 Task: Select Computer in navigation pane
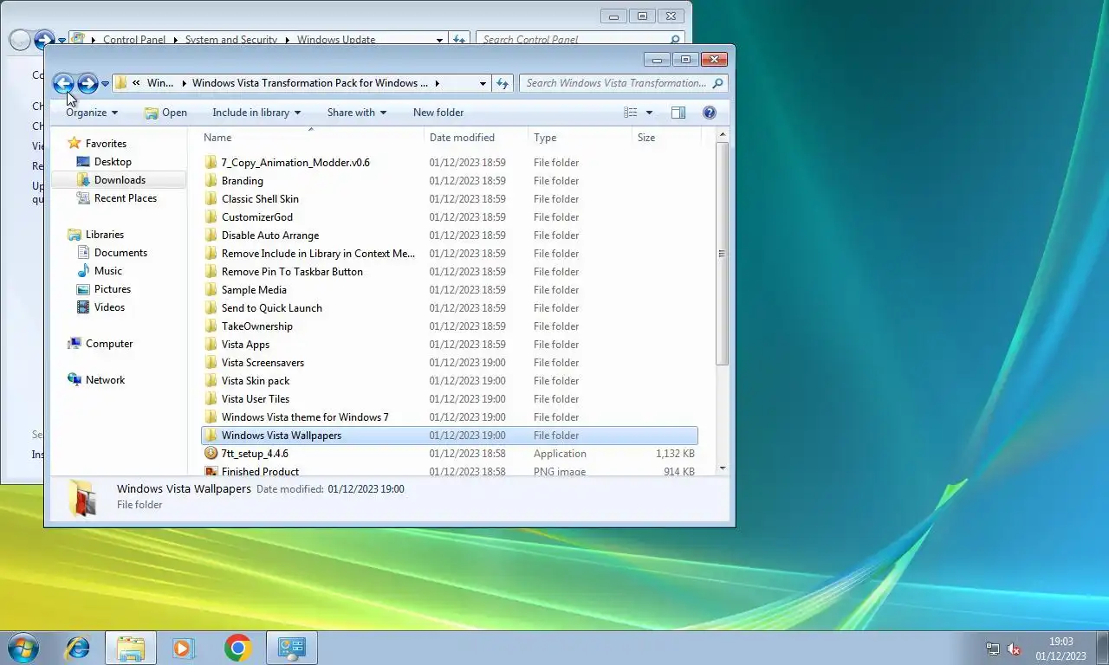(108, 344)
